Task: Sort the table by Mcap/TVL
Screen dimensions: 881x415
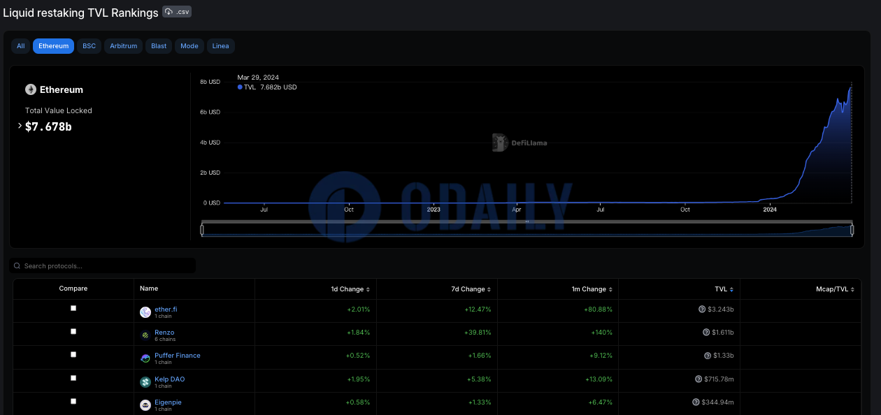Action: 836,289
